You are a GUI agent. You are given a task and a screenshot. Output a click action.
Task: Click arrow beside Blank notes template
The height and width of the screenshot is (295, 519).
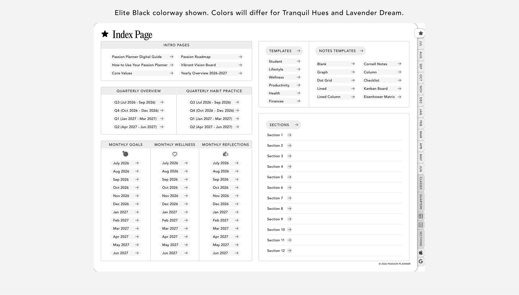[353, 64]
